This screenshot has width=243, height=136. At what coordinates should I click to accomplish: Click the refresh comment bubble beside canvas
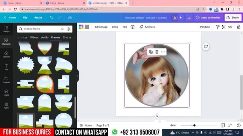(206, 46)
